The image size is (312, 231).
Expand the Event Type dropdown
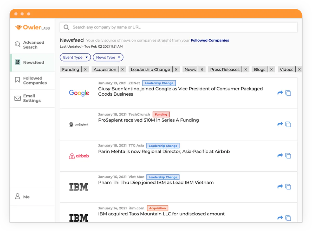click(x=75, y=57)
